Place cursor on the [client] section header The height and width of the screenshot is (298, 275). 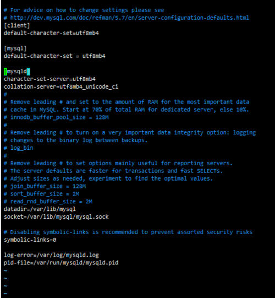[17, 25]
